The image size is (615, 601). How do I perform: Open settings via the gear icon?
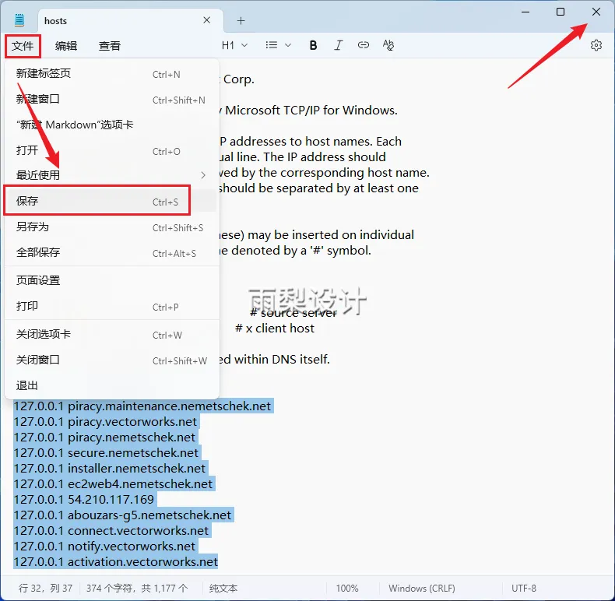point(596,45)
